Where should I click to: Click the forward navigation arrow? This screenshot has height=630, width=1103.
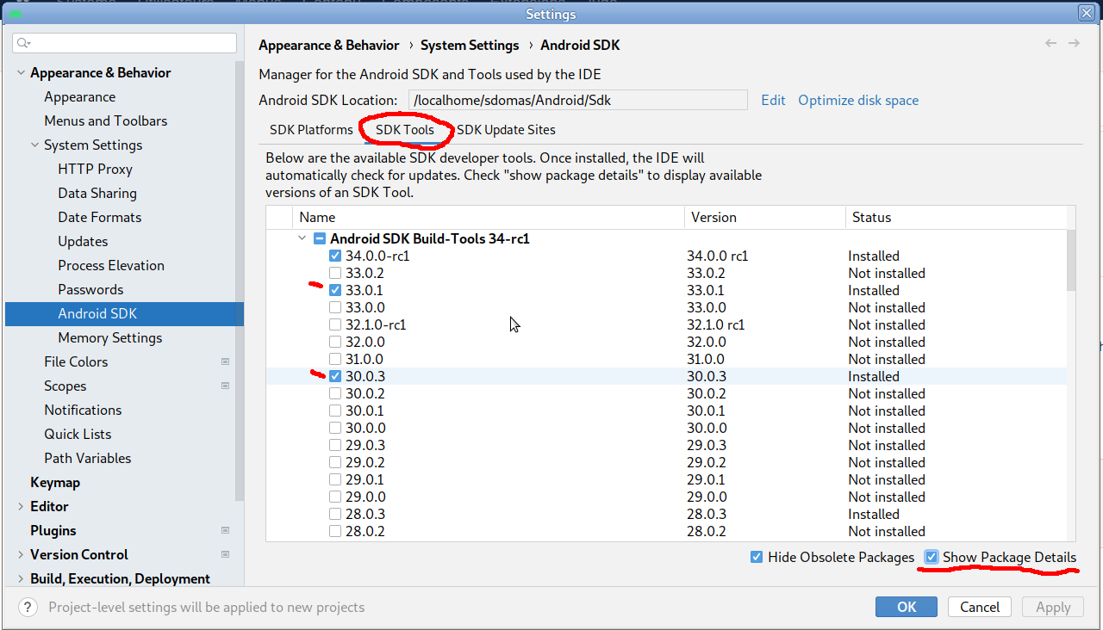(1074, 43)
